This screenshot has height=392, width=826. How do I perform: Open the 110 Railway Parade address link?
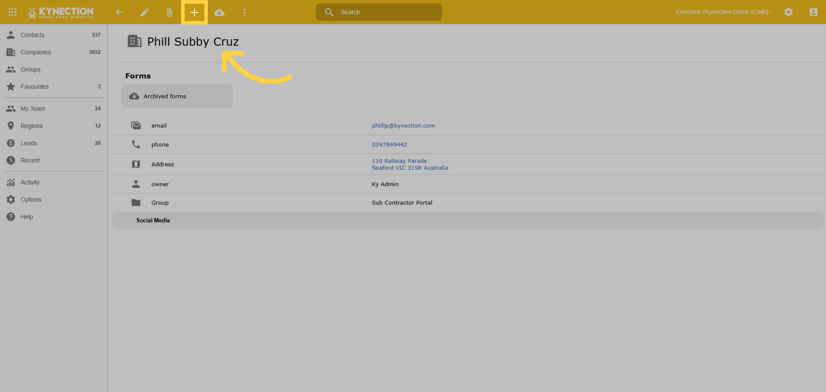410,164
